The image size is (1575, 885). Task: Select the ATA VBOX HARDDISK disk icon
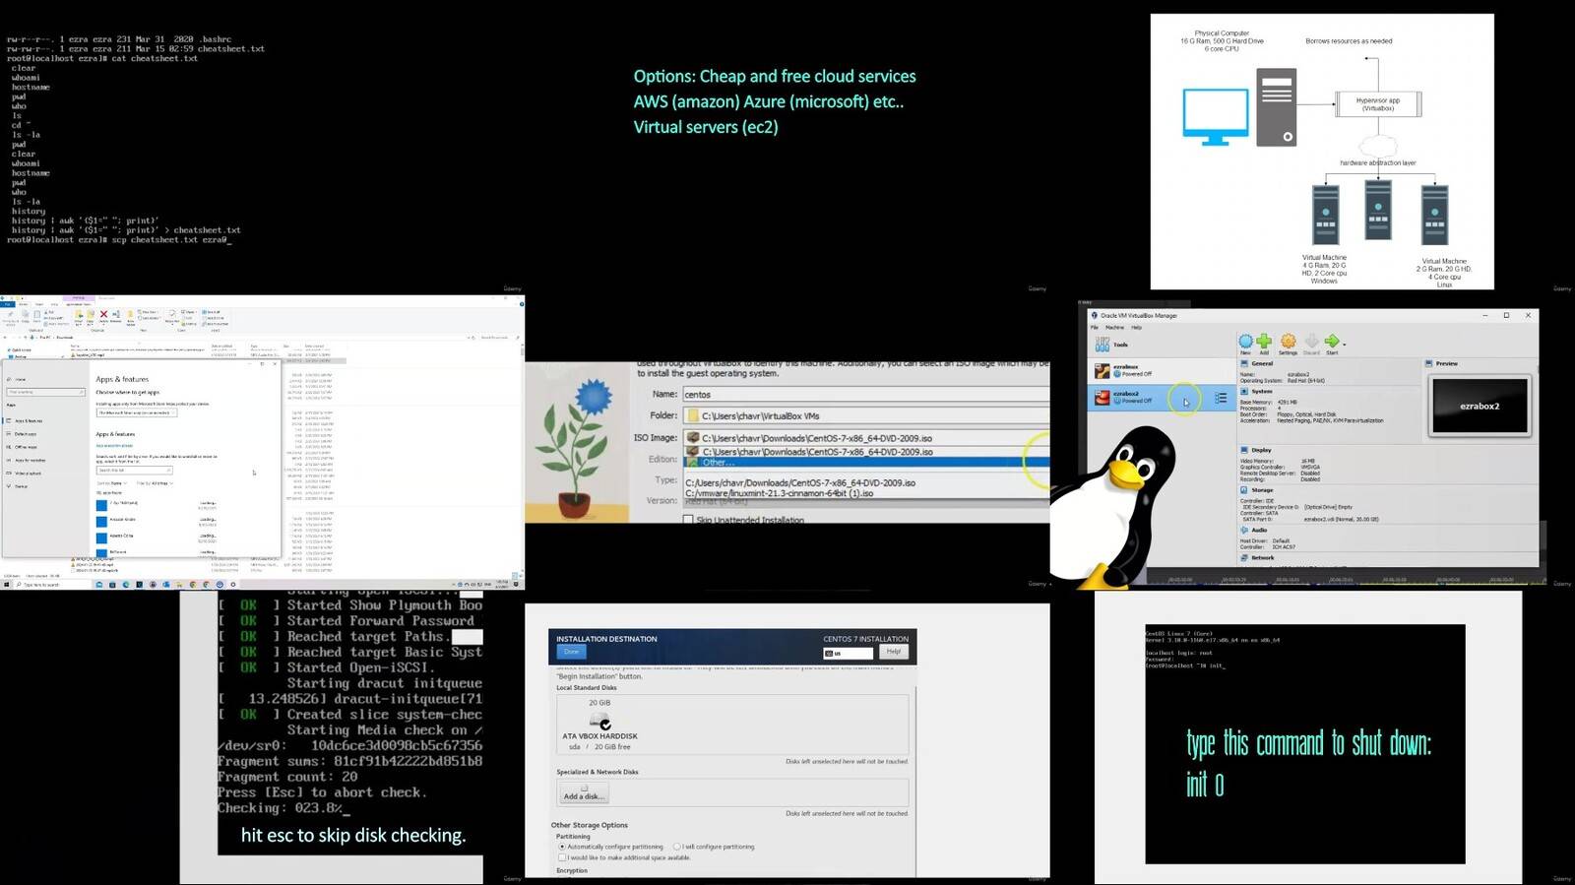point(599,722)
